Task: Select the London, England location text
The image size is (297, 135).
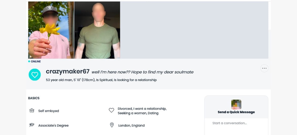Action: coord(131,125)
